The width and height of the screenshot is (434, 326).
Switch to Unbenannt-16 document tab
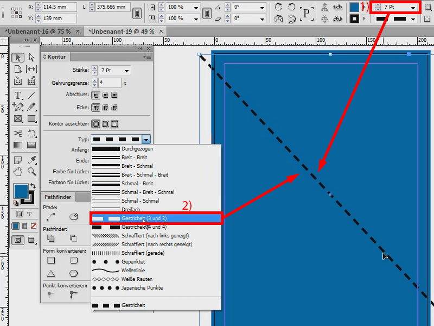(x=38, y=32)
